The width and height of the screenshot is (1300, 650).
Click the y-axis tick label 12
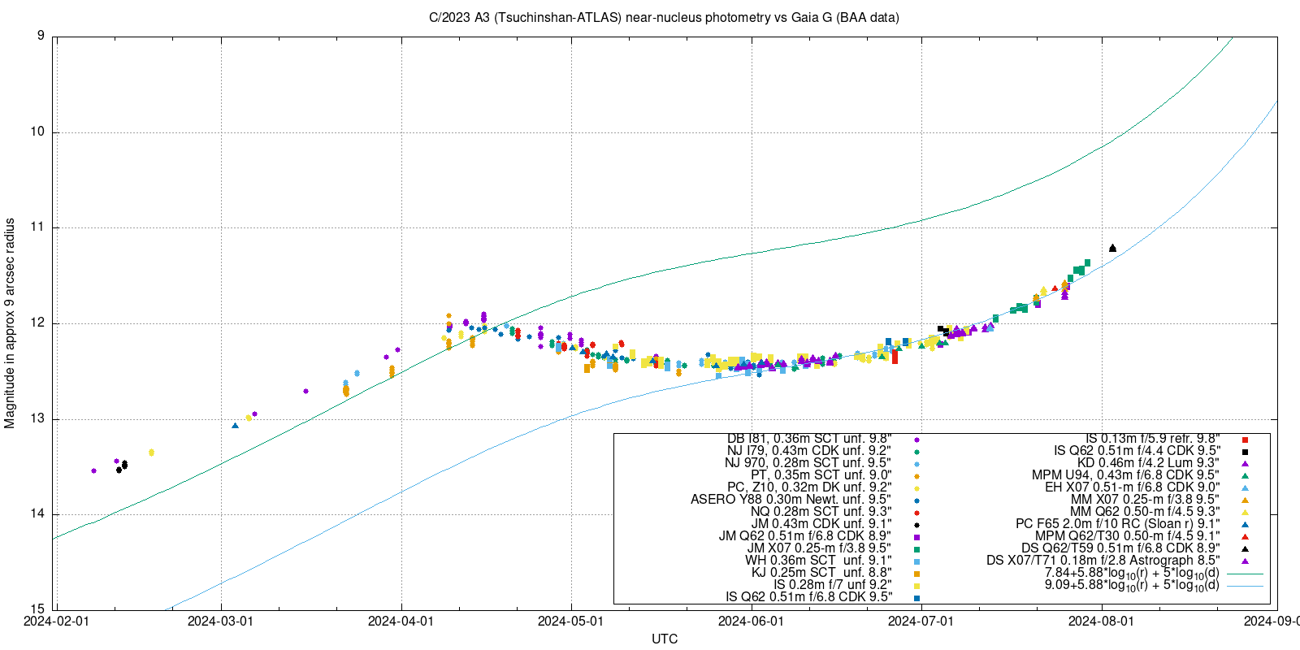(39, 323)
